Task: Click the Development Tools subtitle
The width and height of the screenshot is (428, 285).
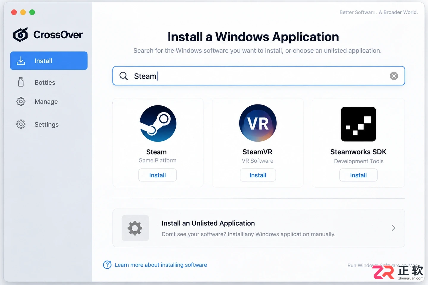Action: [x=358, y=161]
